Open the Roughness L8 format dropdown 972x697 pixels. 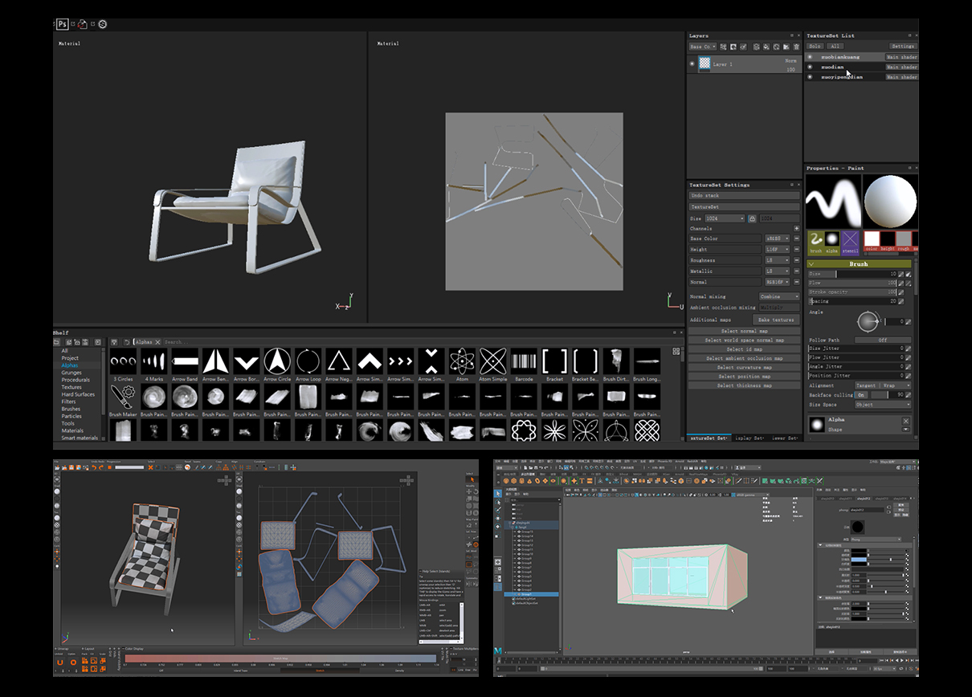[x=777, y=260]
